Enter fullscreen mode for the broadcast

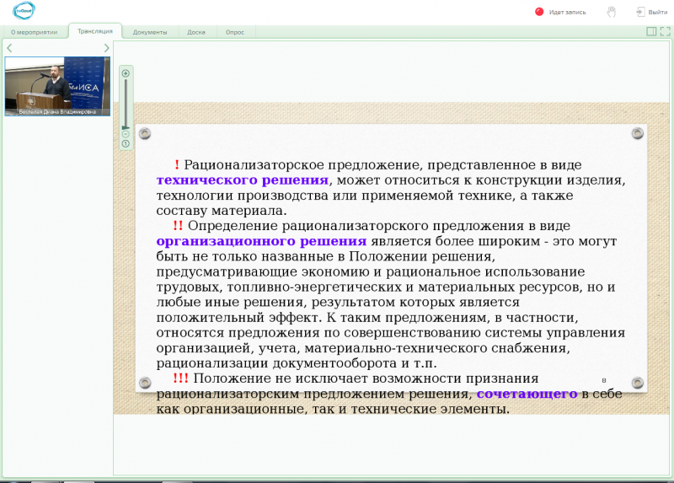[x=665, y=31]
